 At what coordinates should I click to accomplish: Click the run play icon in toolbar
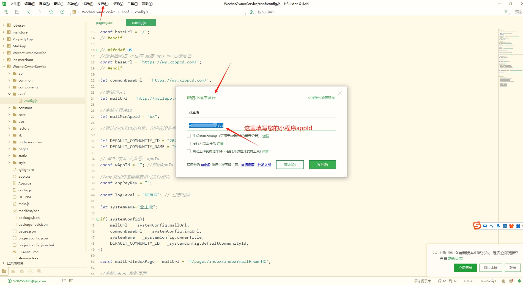(62, 12)
